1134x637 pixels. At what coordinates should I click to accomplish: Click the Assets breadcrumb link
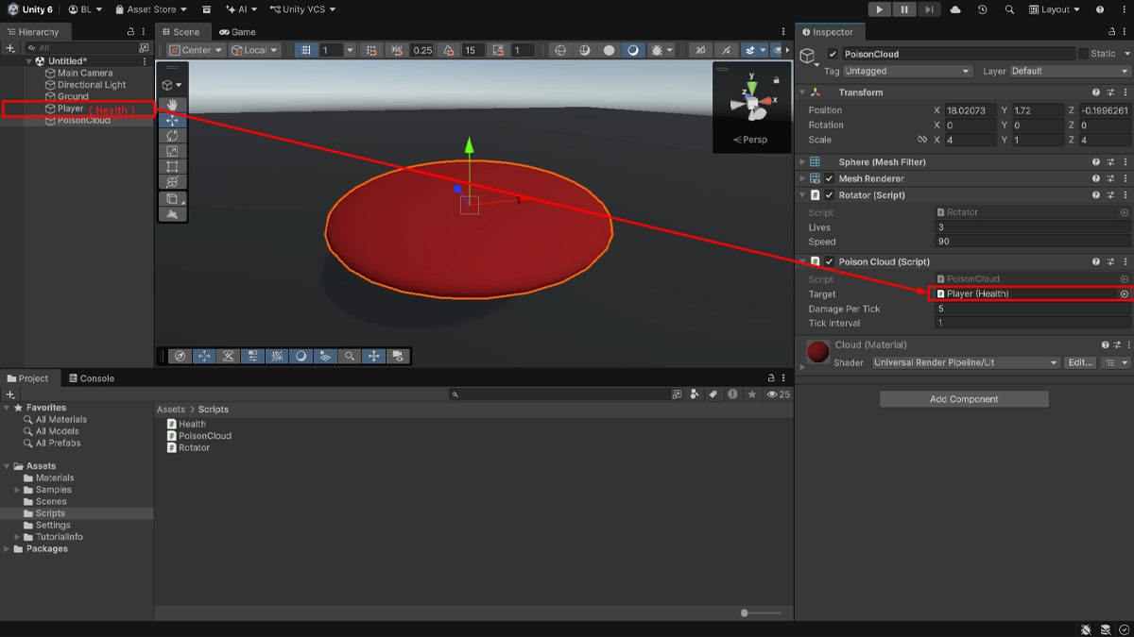coord(171,410)
